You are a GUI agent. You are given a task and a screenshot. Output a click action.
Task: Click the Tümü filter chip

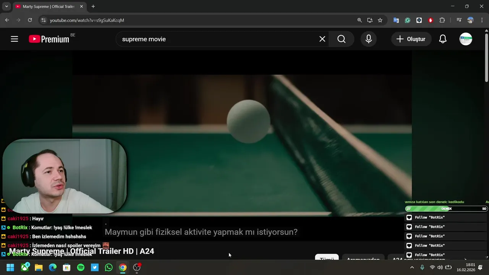(x=327, y=257)
